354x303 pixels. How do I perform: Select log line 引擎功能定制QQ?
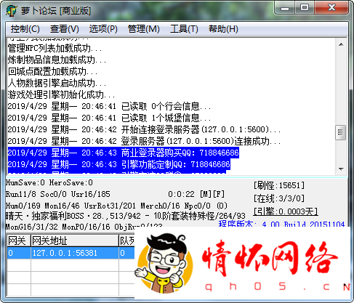pos(119,164)
